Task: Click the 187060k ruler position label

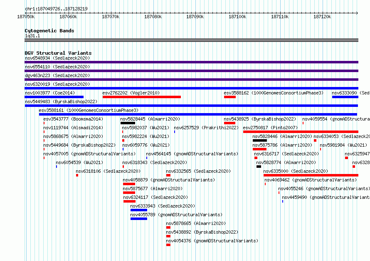Action: tap(68, 17)
